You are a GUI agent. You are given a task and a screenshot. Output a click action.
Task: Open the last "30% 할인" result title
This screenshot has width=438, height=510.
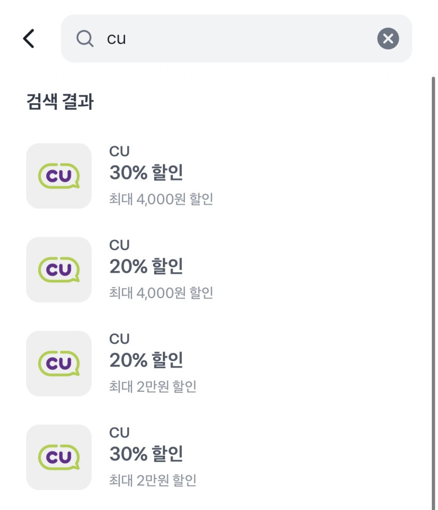point(146,455)
